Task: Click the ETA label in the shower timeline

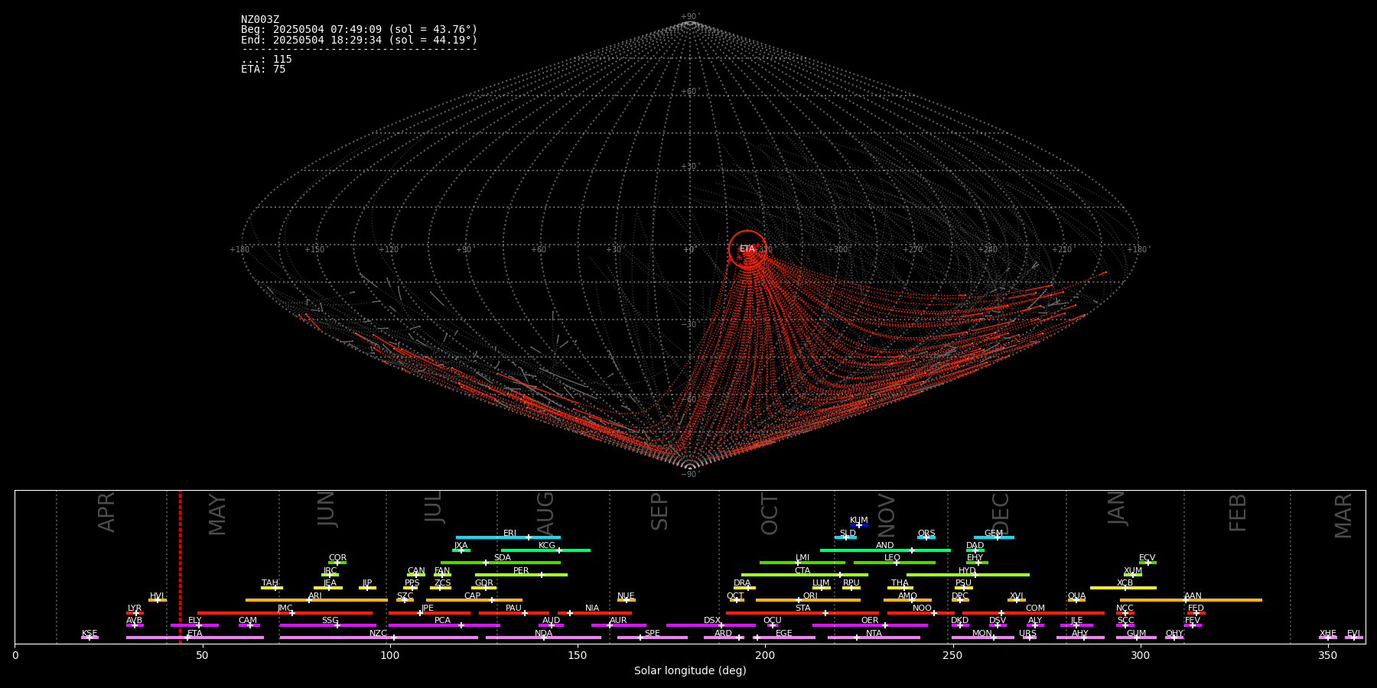Action: (x=195, y=634)
